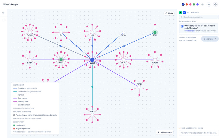This screenshot has width=221, height=138.
Task: Click the Generate button
Action: coord(210,39)
